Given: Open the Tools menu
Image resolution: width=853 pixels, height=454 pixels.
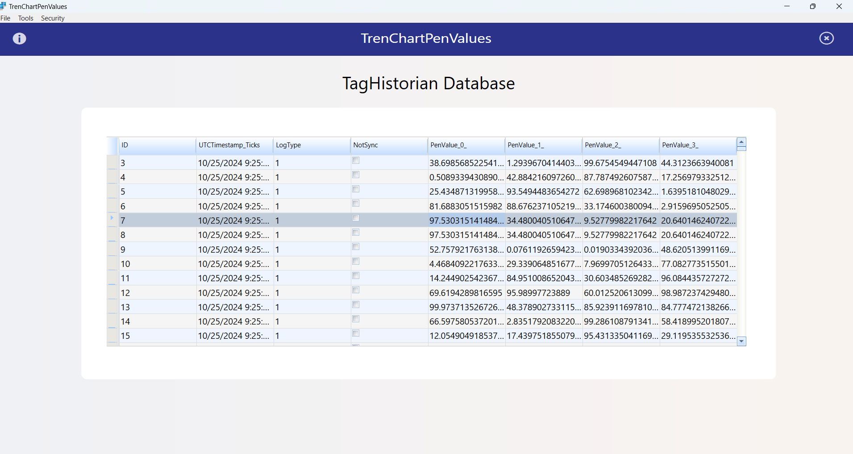Looking at the screenshot, I should (25, 18).
